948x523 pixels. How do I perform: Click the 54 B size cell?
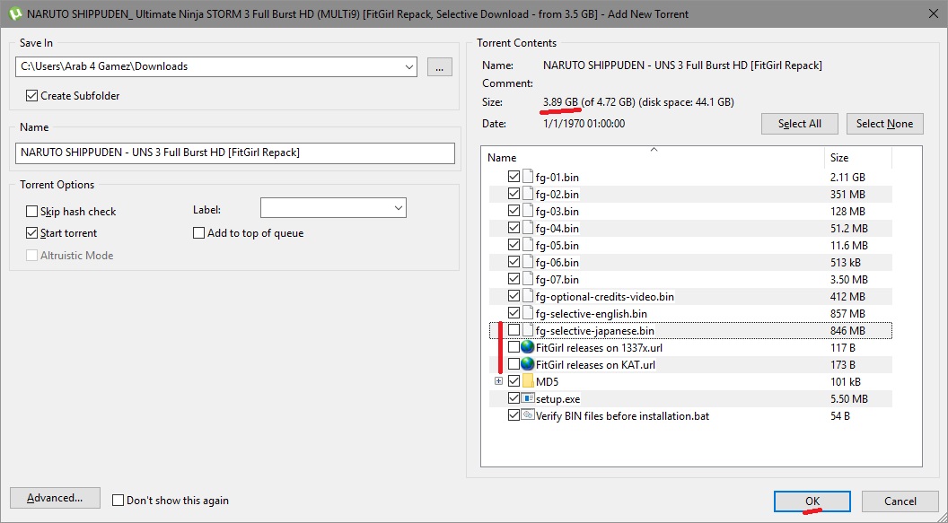(x=839, y=415)
